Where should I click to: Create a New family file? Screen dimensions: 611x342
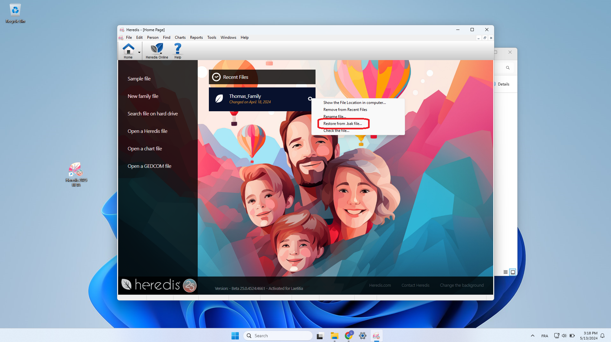pyautogui.click(x=143, y=96)
